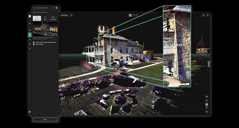Select the Planar area measurement type
Image resolution: width=239 pixels, height=128 pixels.
pyautogui.click(x=53, y=18)
